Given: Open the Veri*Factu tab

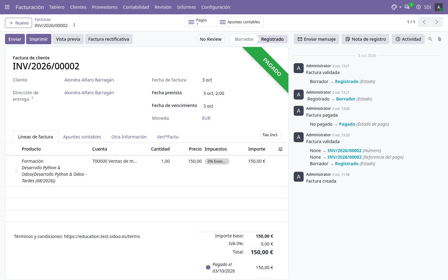Looking at the screenshot, I should 168,137.
